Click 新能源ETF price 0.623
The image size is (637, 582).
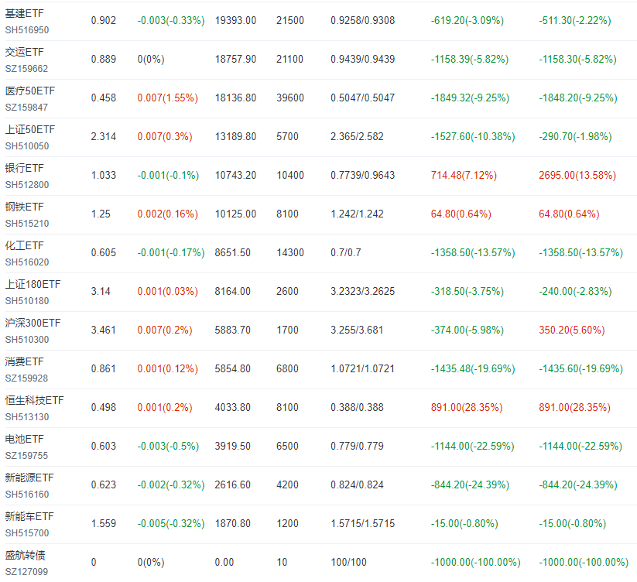pos(104,485)
